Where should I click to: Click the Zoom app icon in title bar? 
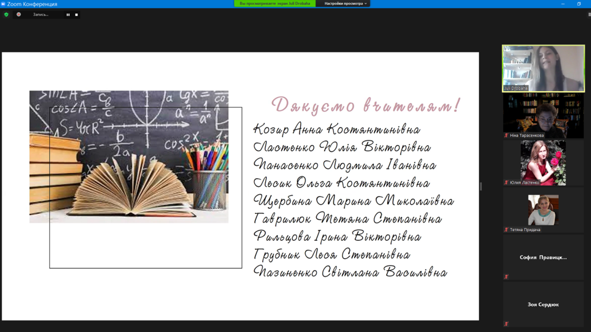pos(3,4)
